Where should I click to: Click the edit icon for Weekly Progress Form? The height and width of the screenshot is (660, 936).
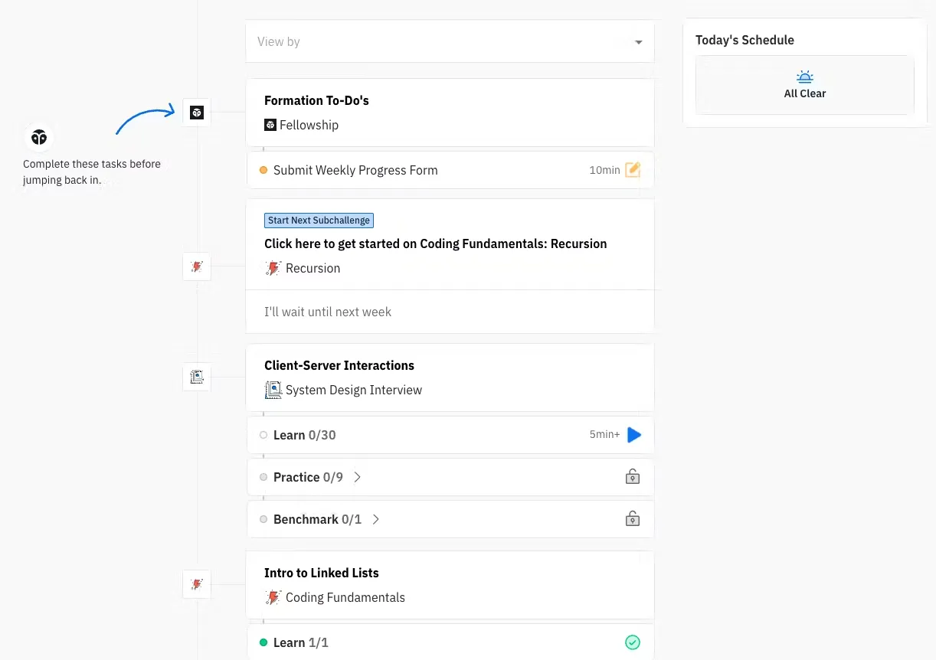tap(633, 170)
